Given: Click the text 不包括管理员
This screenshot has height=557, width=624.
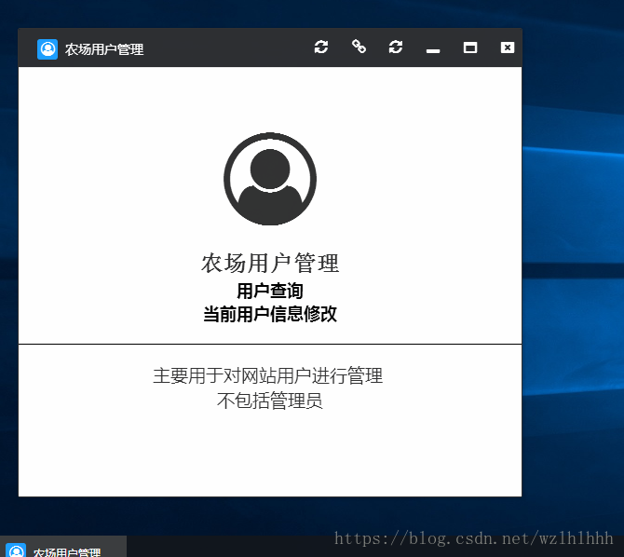Looking at the screenshot, I should pos(269,401).
